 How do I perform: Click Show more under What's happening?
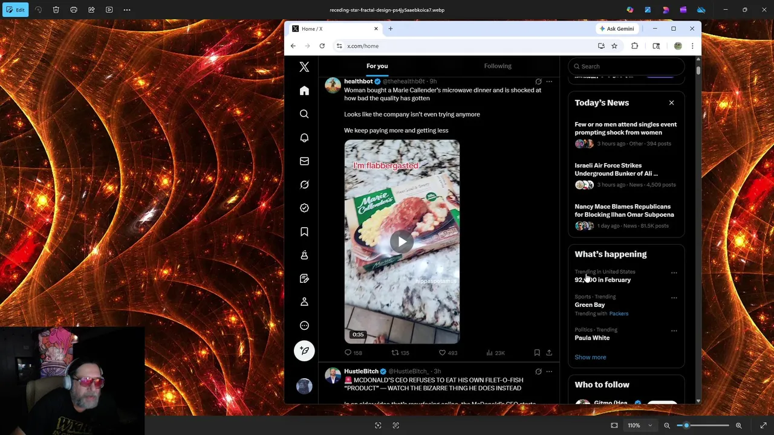(590, 357)
